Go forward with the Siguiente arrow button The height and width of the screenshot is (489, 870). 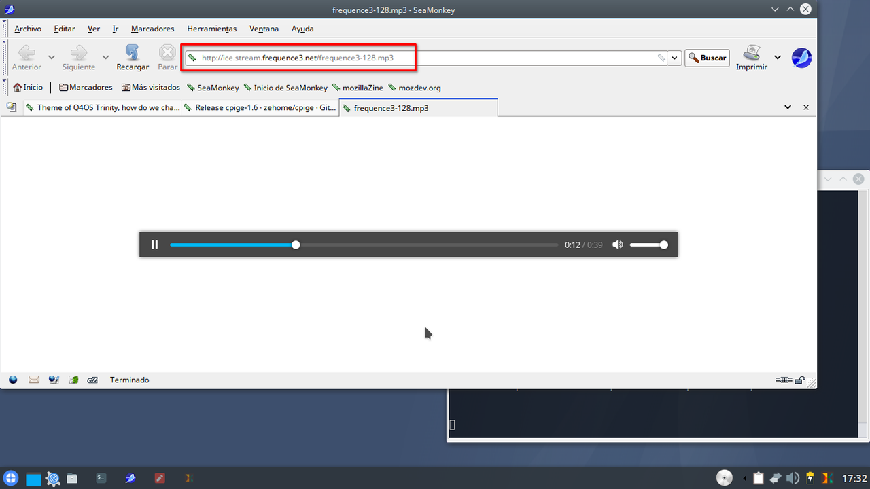coord(79,57)
